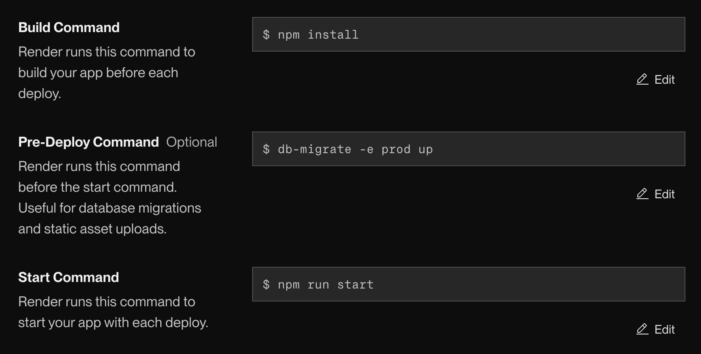Click the Optional label next to Pre-Deploy
The image size is (701, 354).
pos(191,142)
